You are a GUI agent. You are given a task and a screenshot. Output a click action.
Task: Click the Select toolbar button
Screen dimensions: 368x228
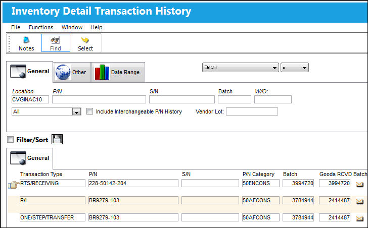(85, 43)
